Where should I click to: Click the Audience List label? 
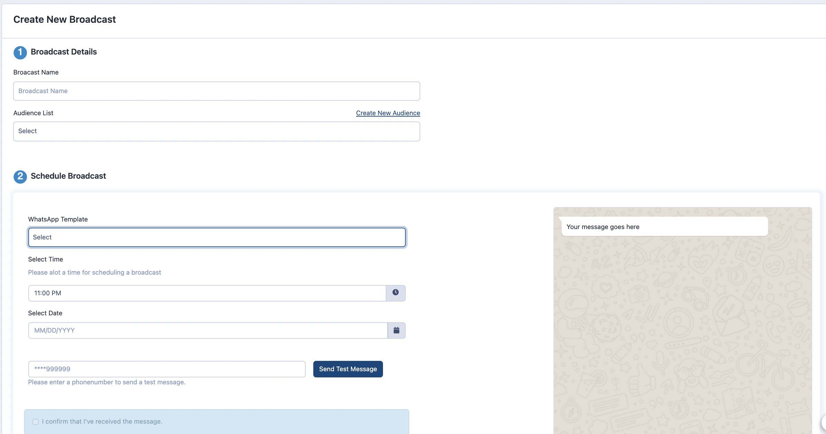[x=33, y=113]
